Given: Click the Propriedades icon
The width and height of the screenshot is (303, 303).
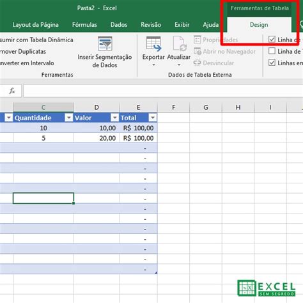Looking at the screenshot, I should 198,40.
